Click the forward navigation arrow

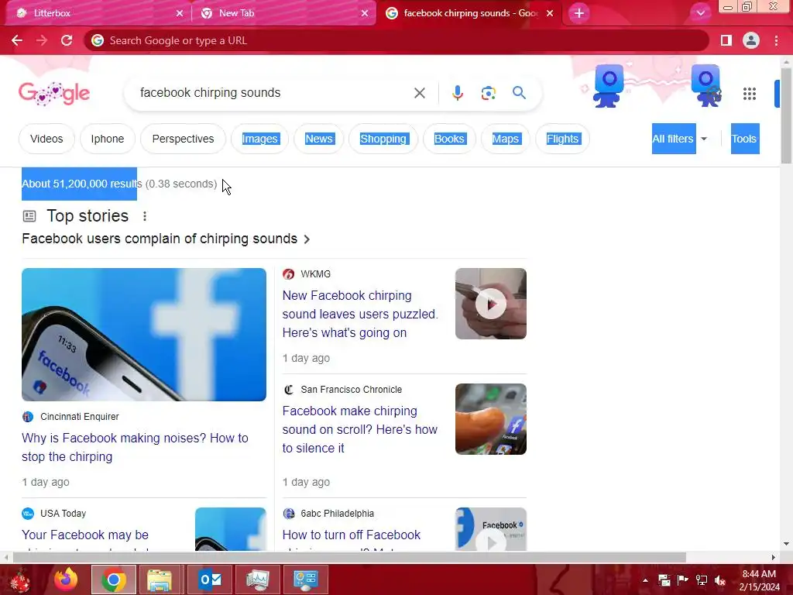coord(42,40)
